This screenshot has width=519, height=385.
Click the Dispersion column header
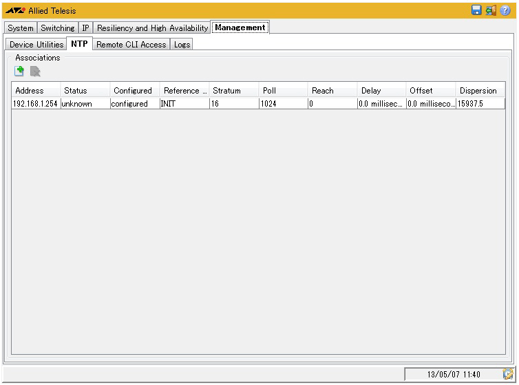point(480,91)
